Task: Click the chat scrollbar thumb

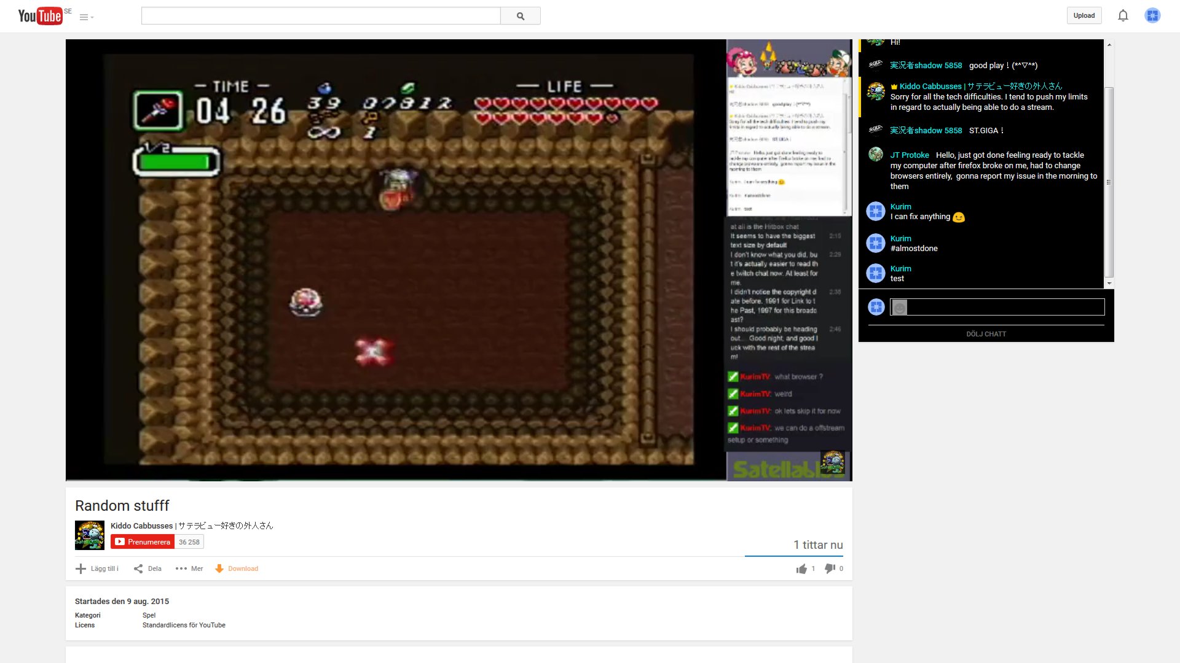Action: (x=1109, y=182)
